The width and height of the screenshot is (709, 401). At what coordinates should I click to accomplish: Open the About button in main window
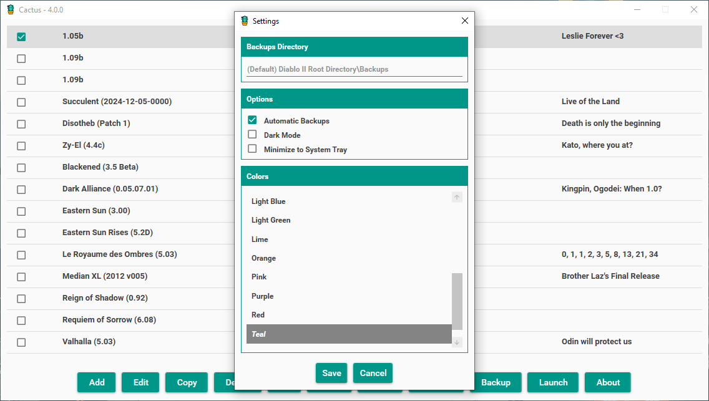[608, 382]
